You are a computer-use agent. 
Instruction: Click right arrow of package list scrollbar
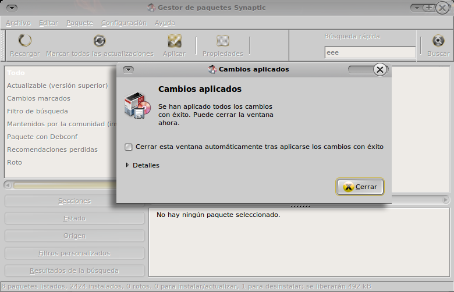pos(446,200)
